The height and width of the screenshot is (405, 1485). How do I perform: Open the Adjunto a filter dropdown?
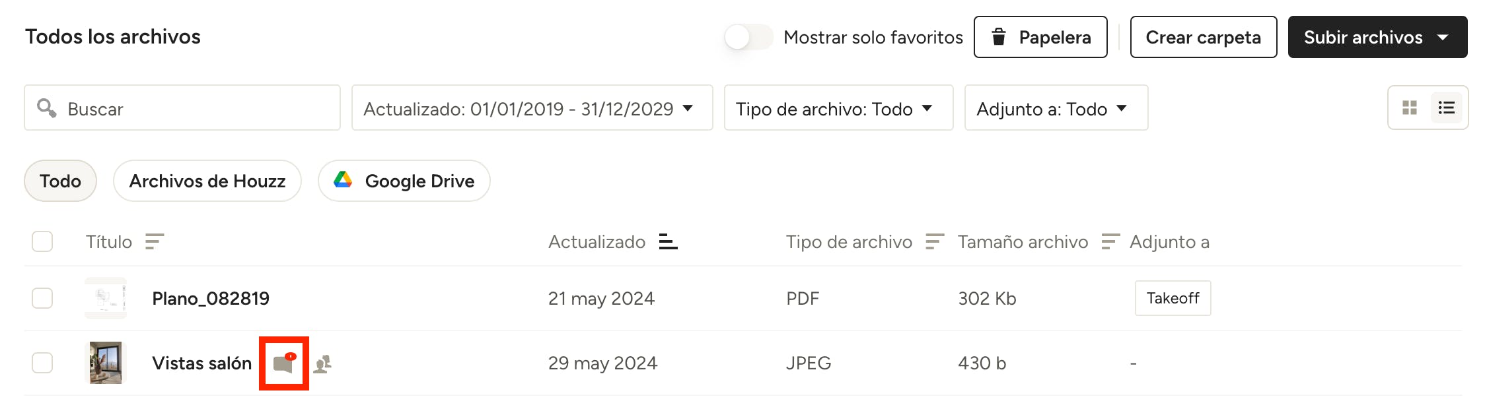pos(1055,108)
